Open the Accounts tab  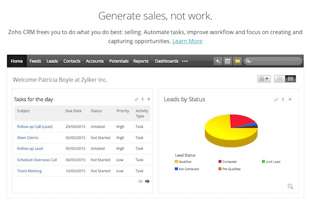click(94, 61)
